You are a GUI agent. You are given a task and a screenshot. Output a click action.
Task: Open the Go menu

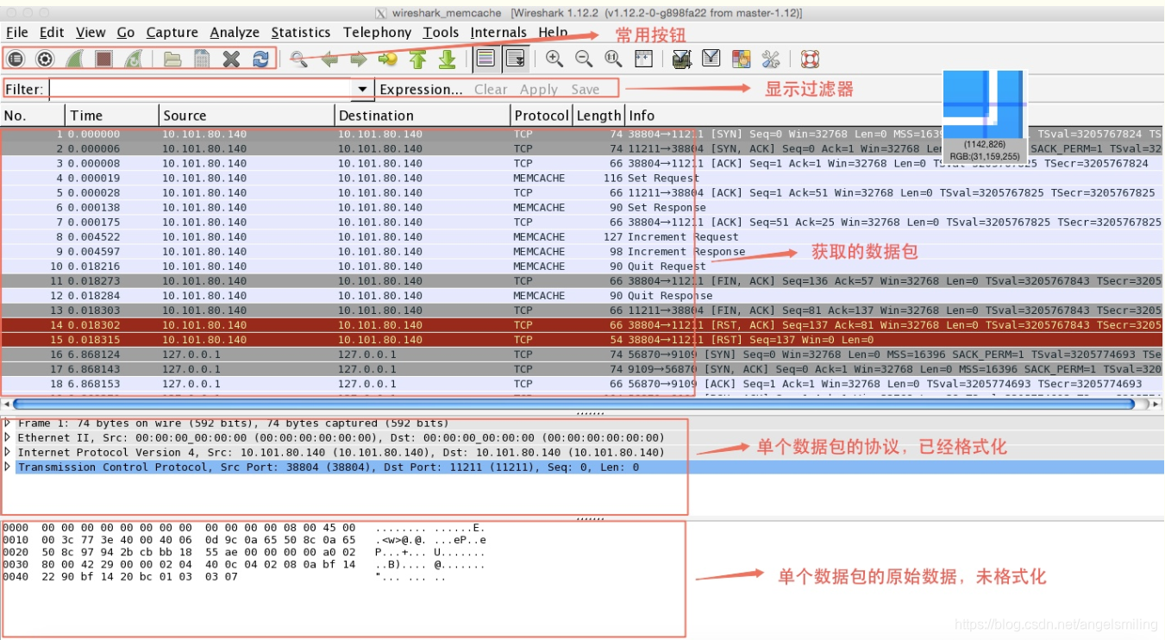[x=126, y=33]
